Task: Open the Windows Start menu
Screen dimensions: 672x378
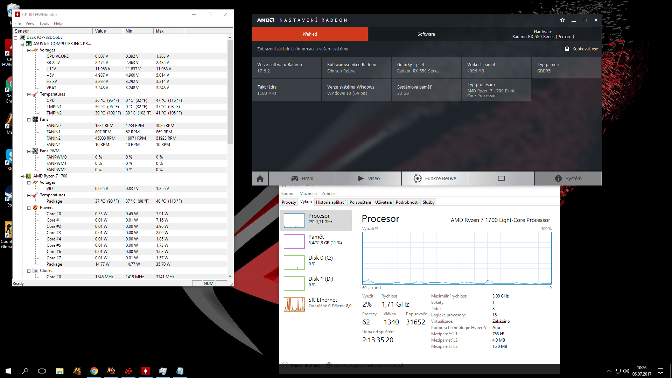Action: pos(8,371)
